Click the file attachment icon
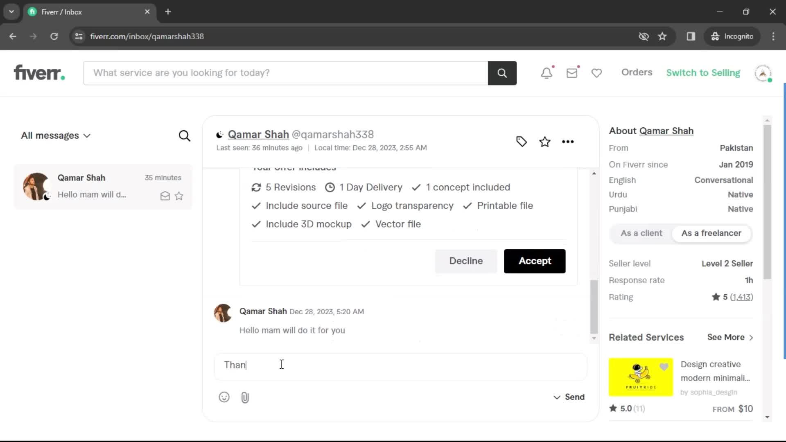The image size is (786, 442). (245, 397)
